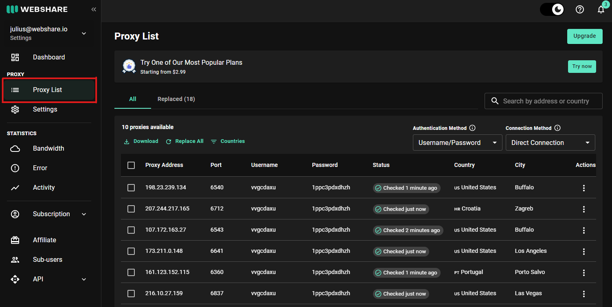Click port value 6837
612x307 pixels.
tap(217, 294)
